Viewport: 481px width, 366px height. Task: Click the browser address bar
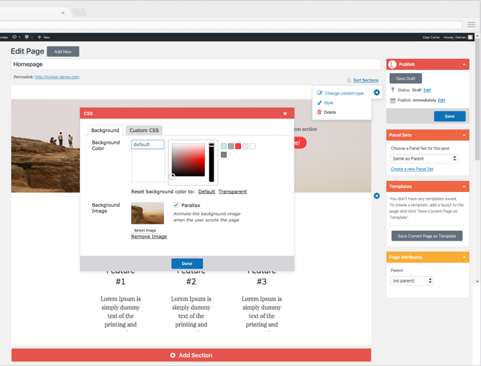tap(230, 25)
